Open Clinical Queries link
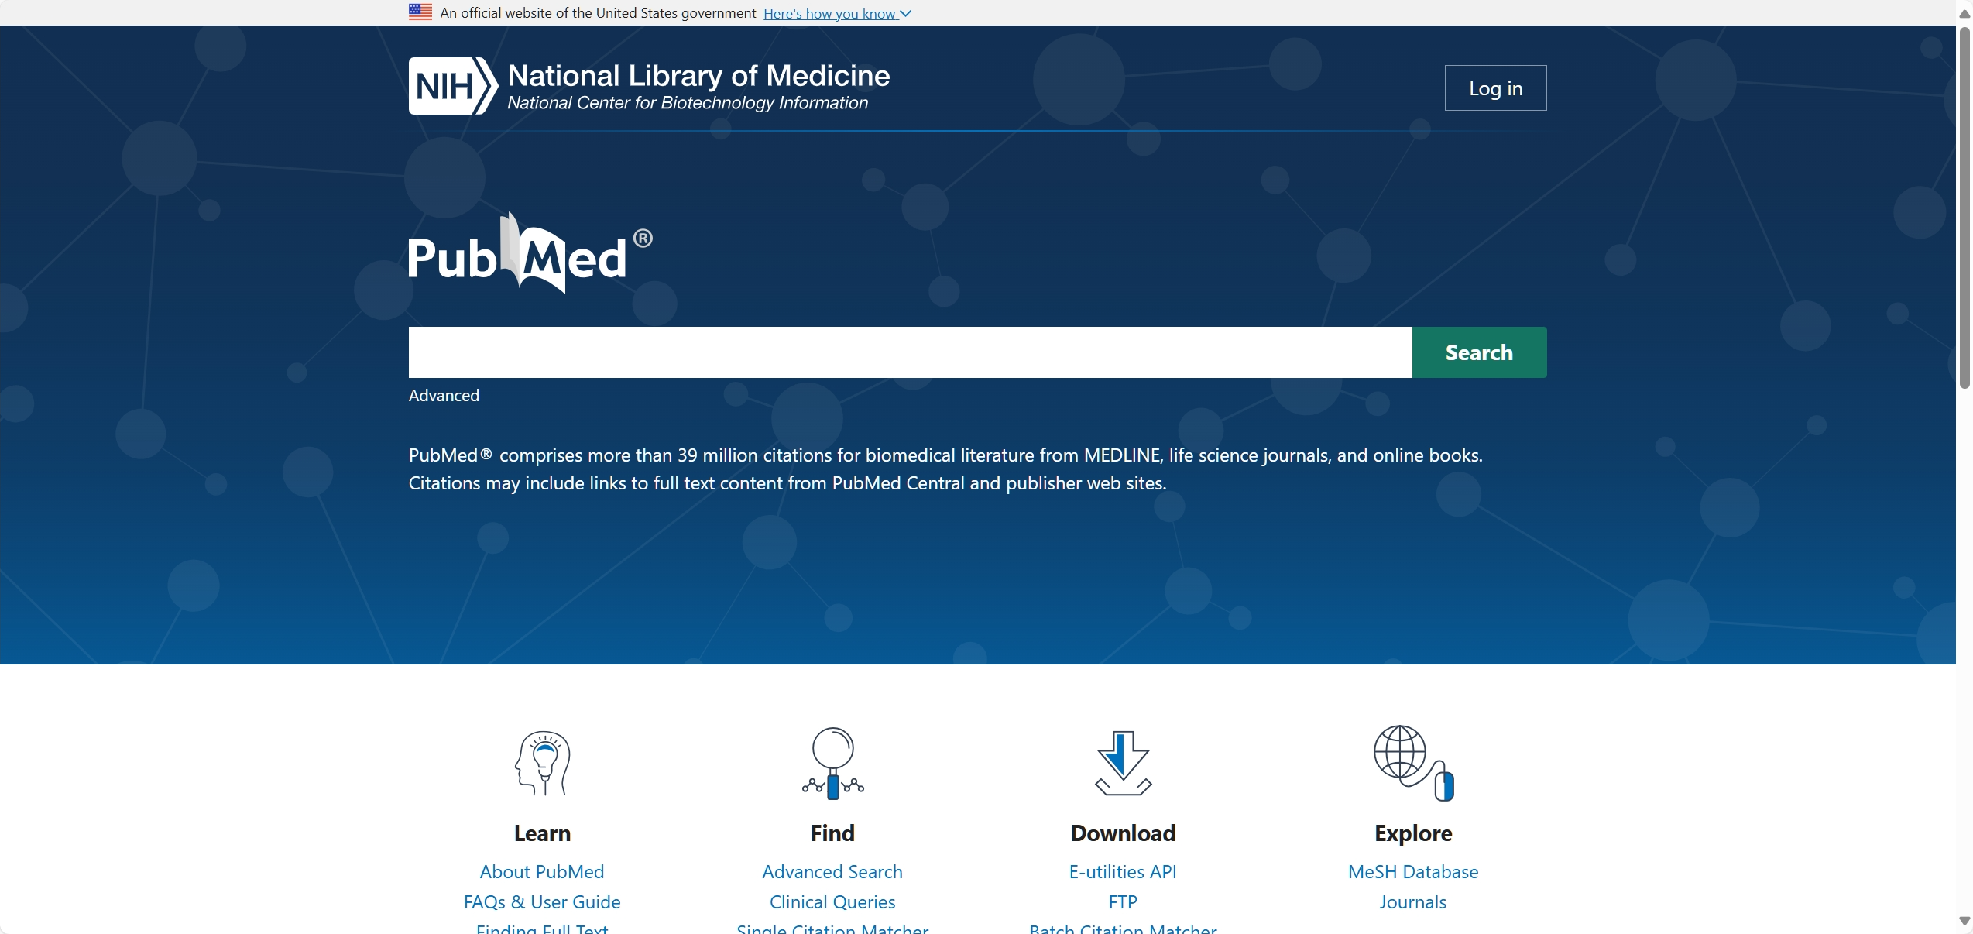This screenshot has height=934, width=1973. pos(832,902)
